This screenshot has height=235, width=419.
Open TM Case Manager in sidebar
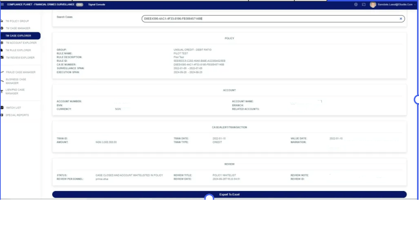click(18, 28)
